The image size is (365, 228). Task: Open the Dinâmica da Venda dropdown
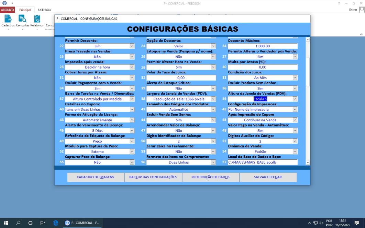click(x=294, y=151)
